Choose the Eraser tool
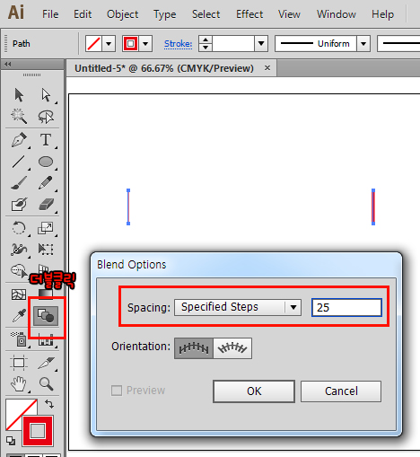 tap(46, 205)
